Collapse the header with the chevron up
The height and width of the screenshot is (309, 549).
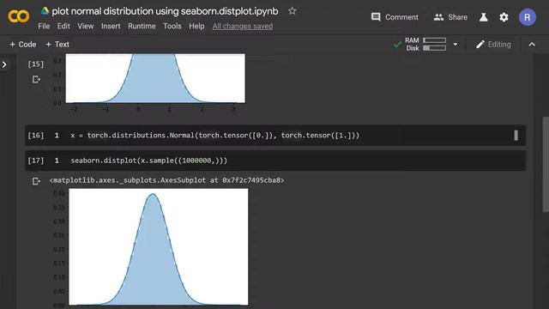(532, 45)
